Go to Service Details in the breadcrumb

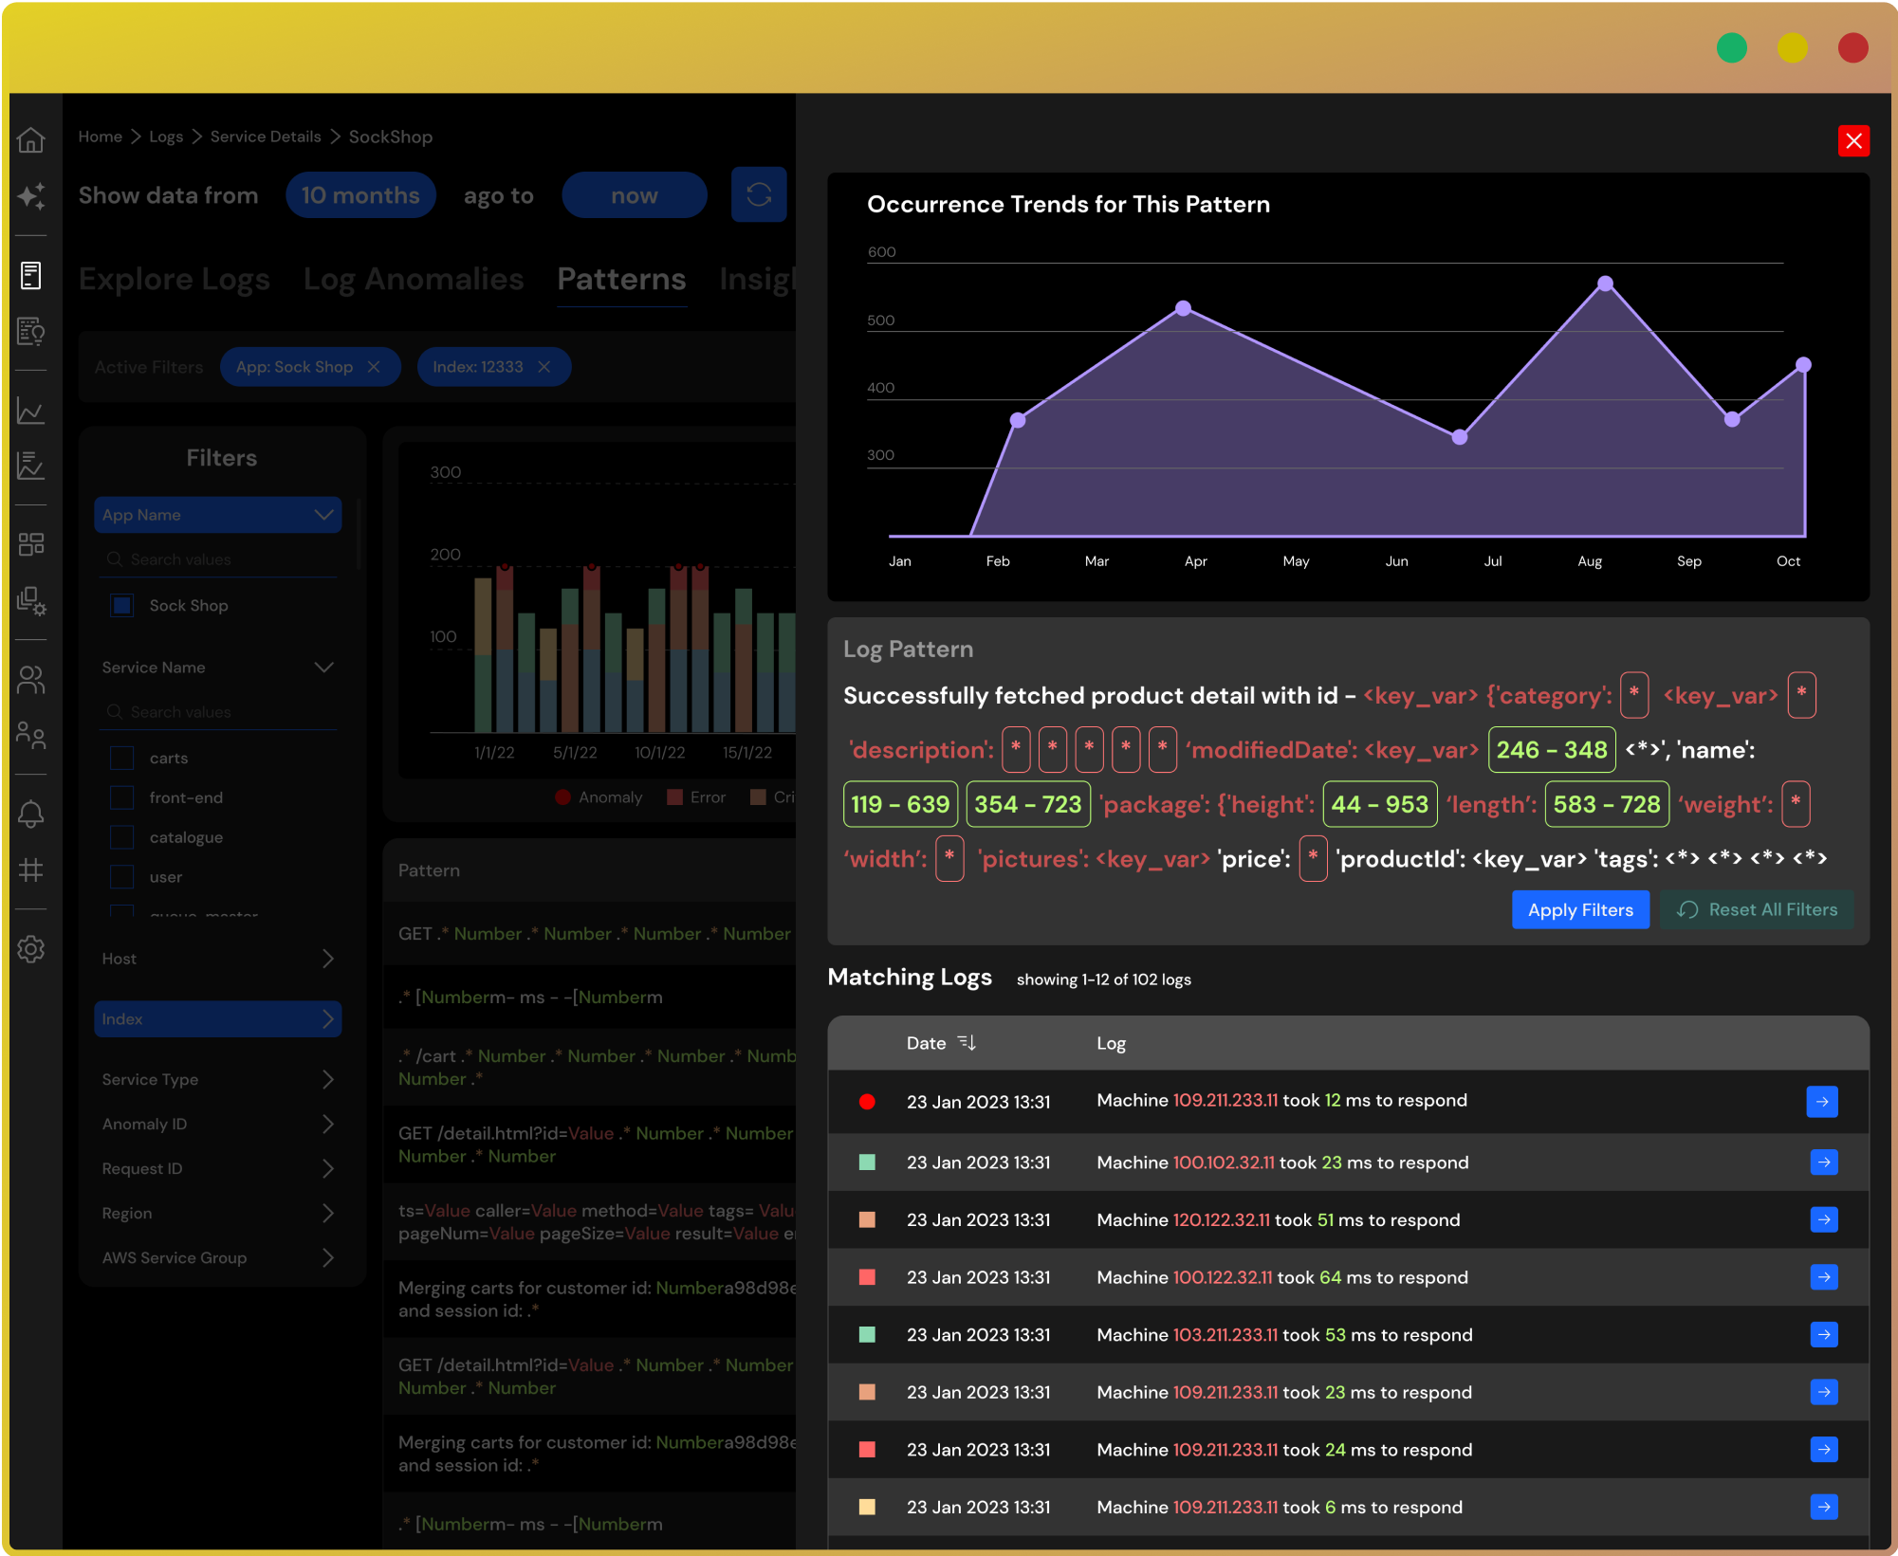266,137
